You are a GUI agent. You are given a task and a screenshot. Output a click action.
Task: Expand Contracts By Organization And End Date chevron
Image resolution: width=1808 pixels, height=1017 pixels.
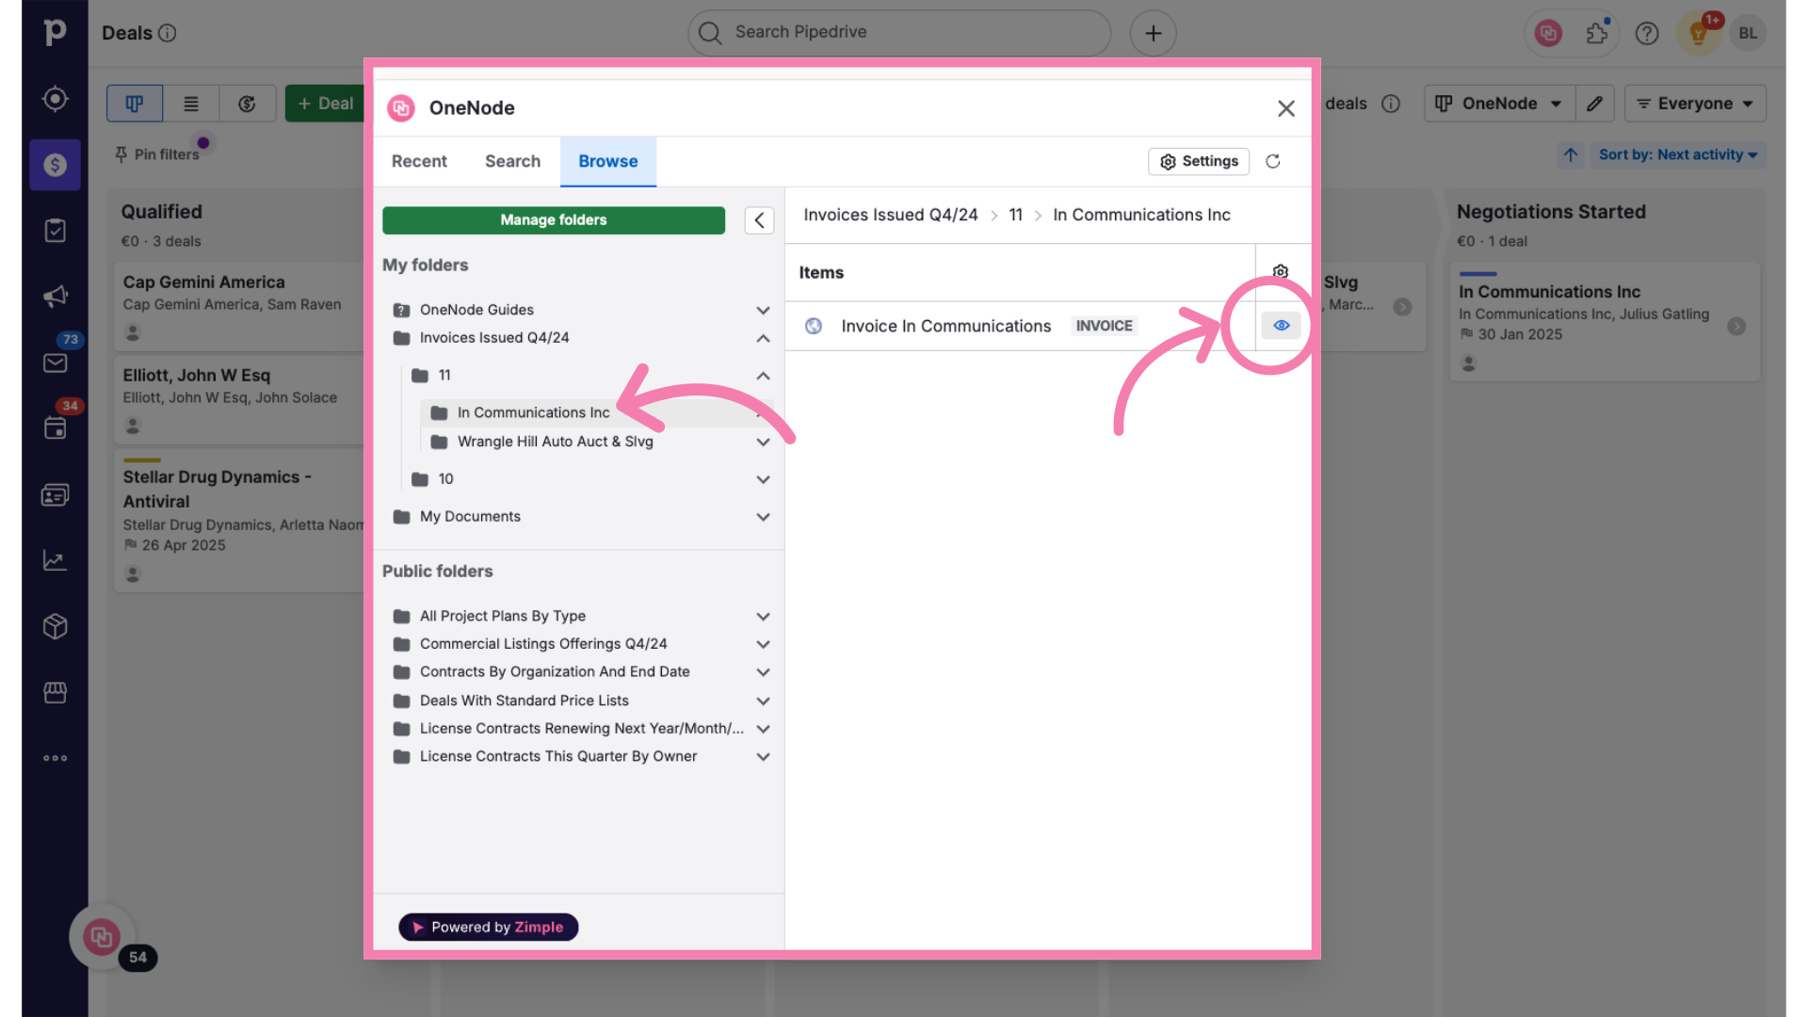point(763,672)
